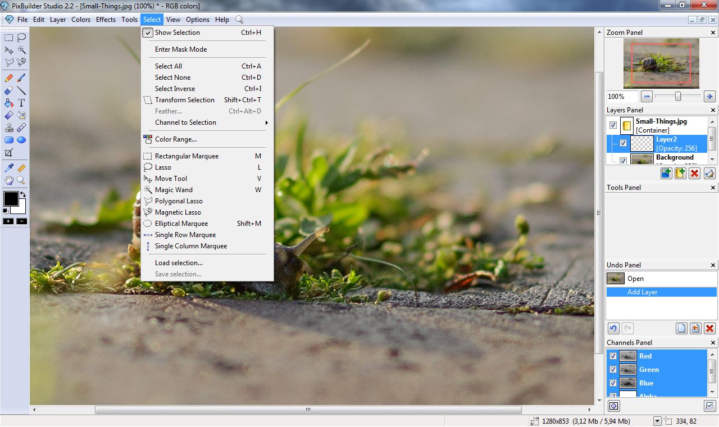Screen dimensions: 719x427
Task: Select the Eyedropper color picker tool
Action: 9,168
